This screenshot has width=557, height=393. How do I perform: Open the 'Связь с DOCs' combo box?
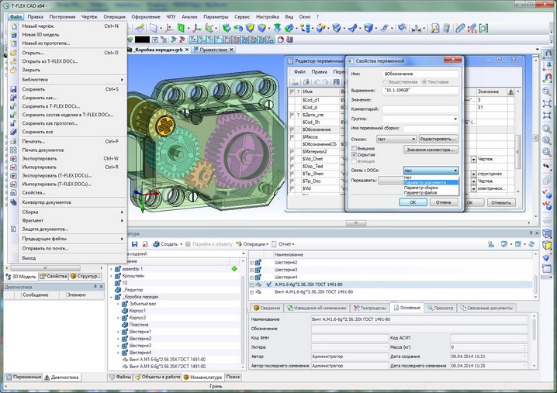[431, 171]
